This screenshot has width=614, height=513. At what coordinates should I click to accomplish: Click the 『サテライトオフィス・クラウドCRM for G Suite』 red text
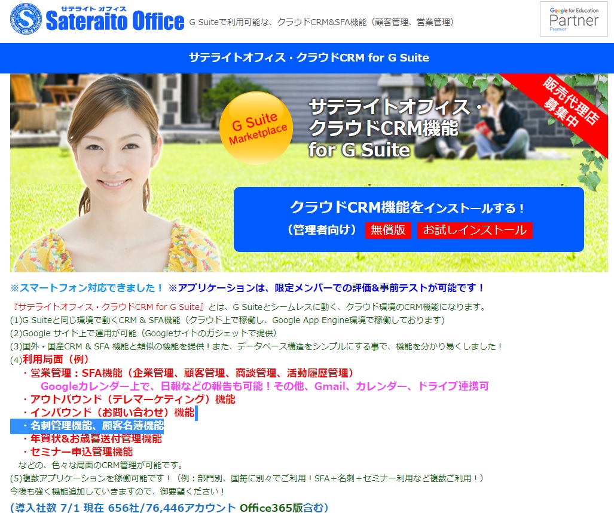click(108, 307)
